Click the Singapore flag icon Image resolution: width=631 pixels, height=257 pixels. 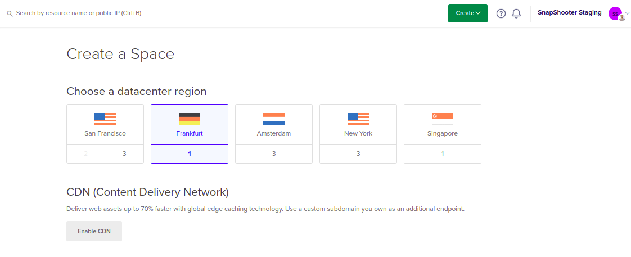pos(443,119)
